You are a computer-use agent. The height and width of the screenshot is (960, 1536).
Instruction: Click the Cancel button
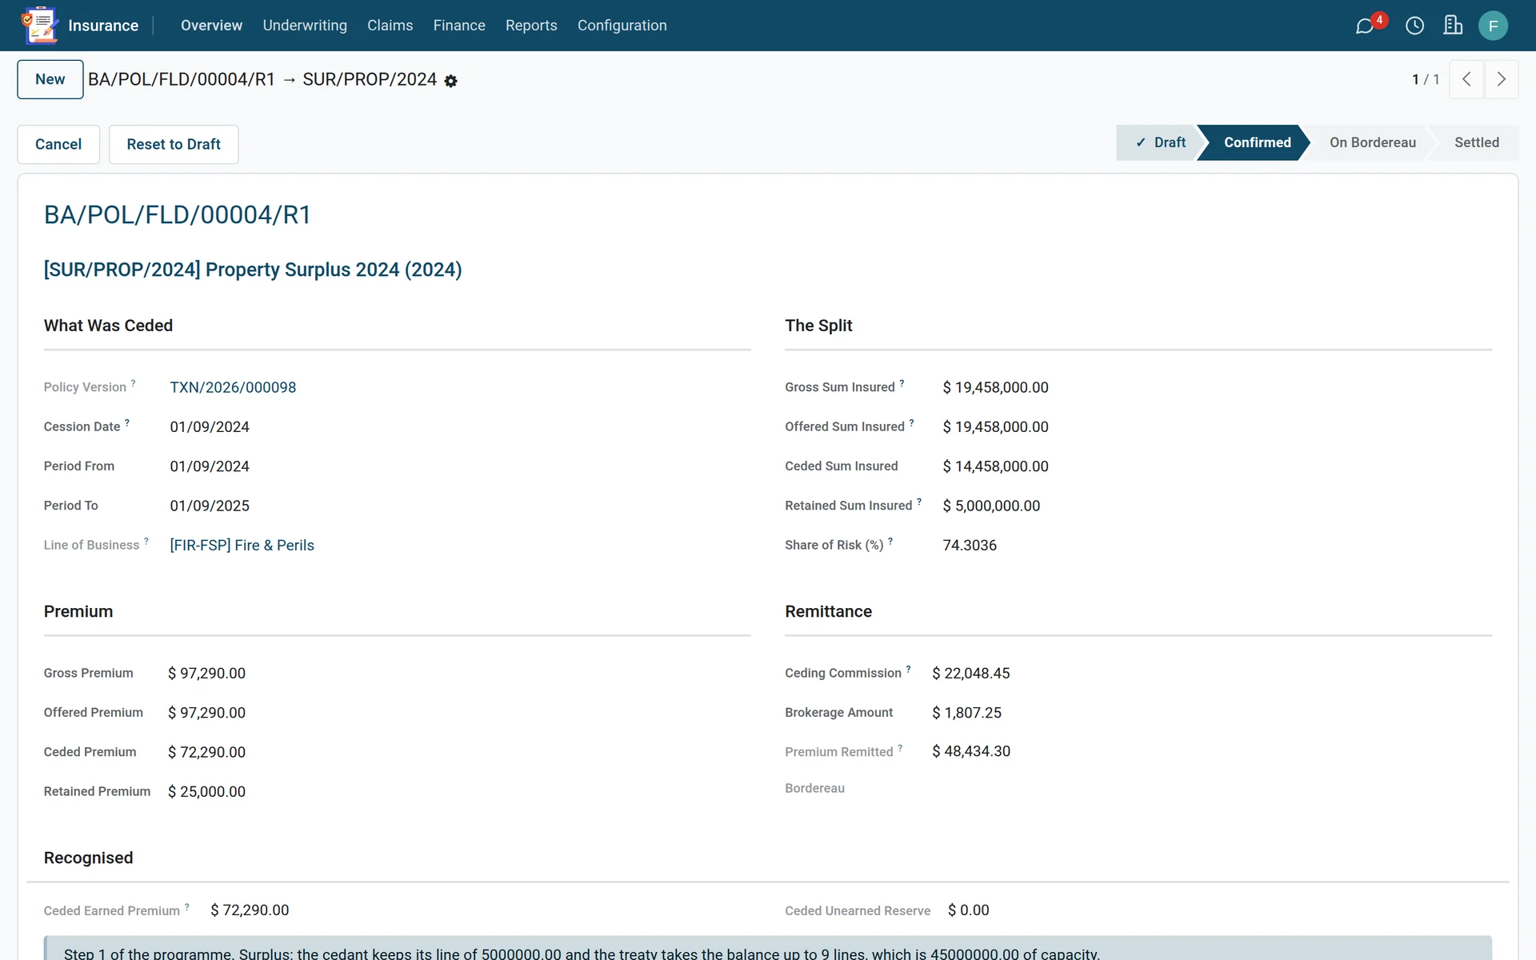pos(58,144)
